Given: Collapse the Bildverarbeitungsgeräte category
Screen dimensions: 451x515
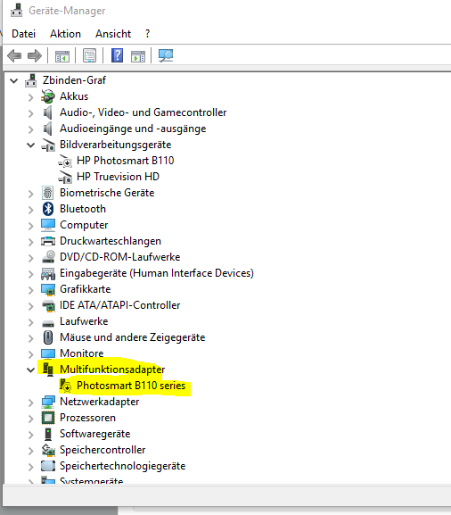Looking at the screenshot, I should pyautogui.click(x=31, y=145).
